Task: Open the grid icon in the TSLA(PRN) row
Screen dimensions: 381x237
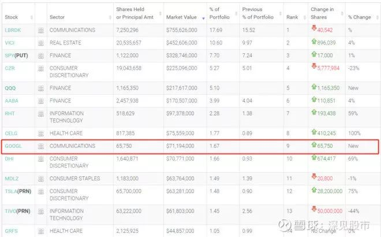Action: (41, 191)
